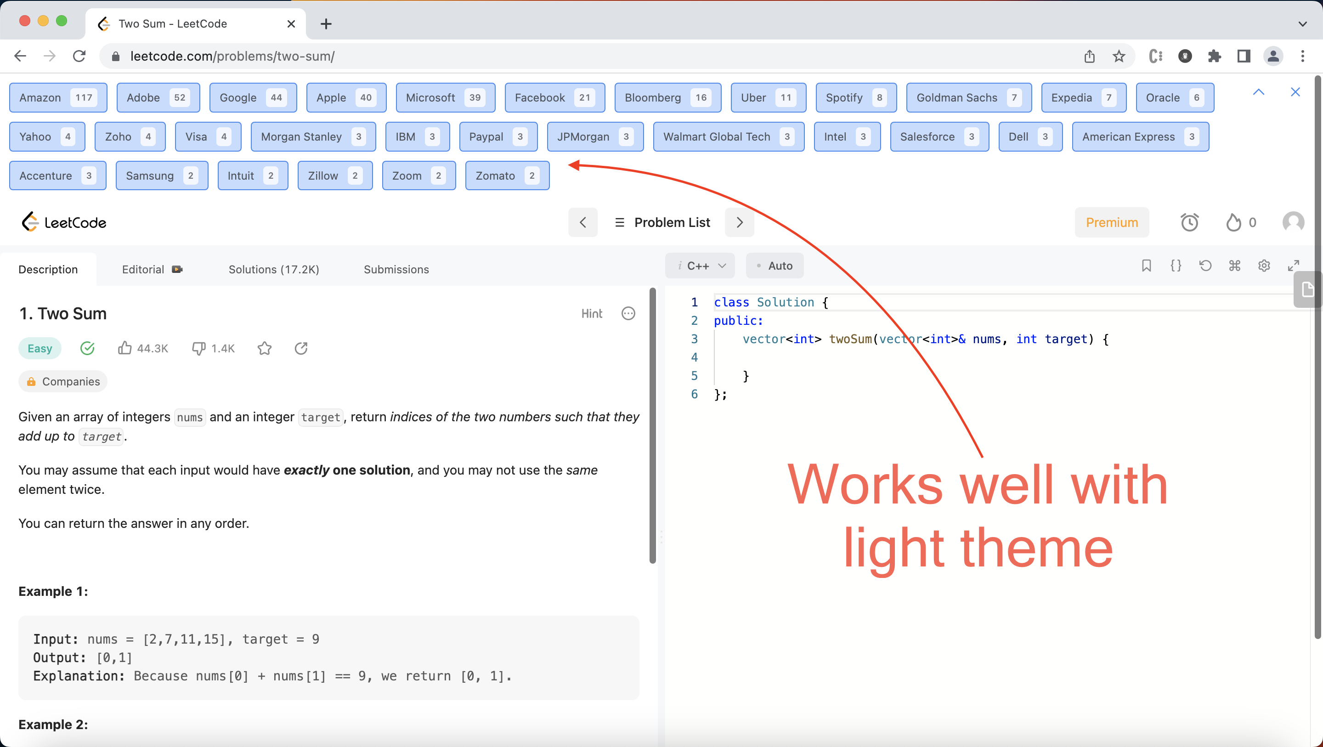
Task: Click the Premium button
Action: click(1112, 222)
